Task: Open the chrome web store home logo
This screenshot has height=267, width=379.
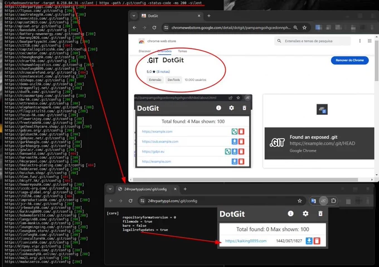Action: click(x=157, y=41)
